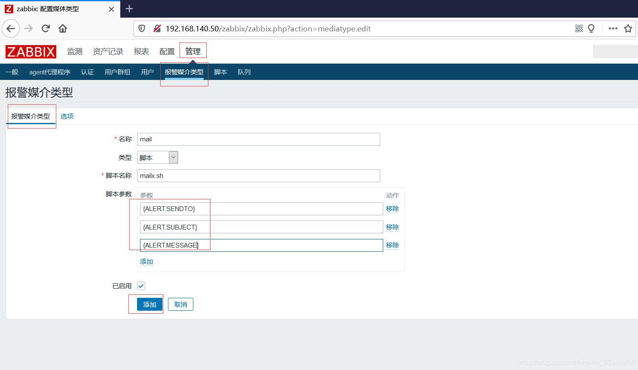Go to browser home page icon

[63, 29]
